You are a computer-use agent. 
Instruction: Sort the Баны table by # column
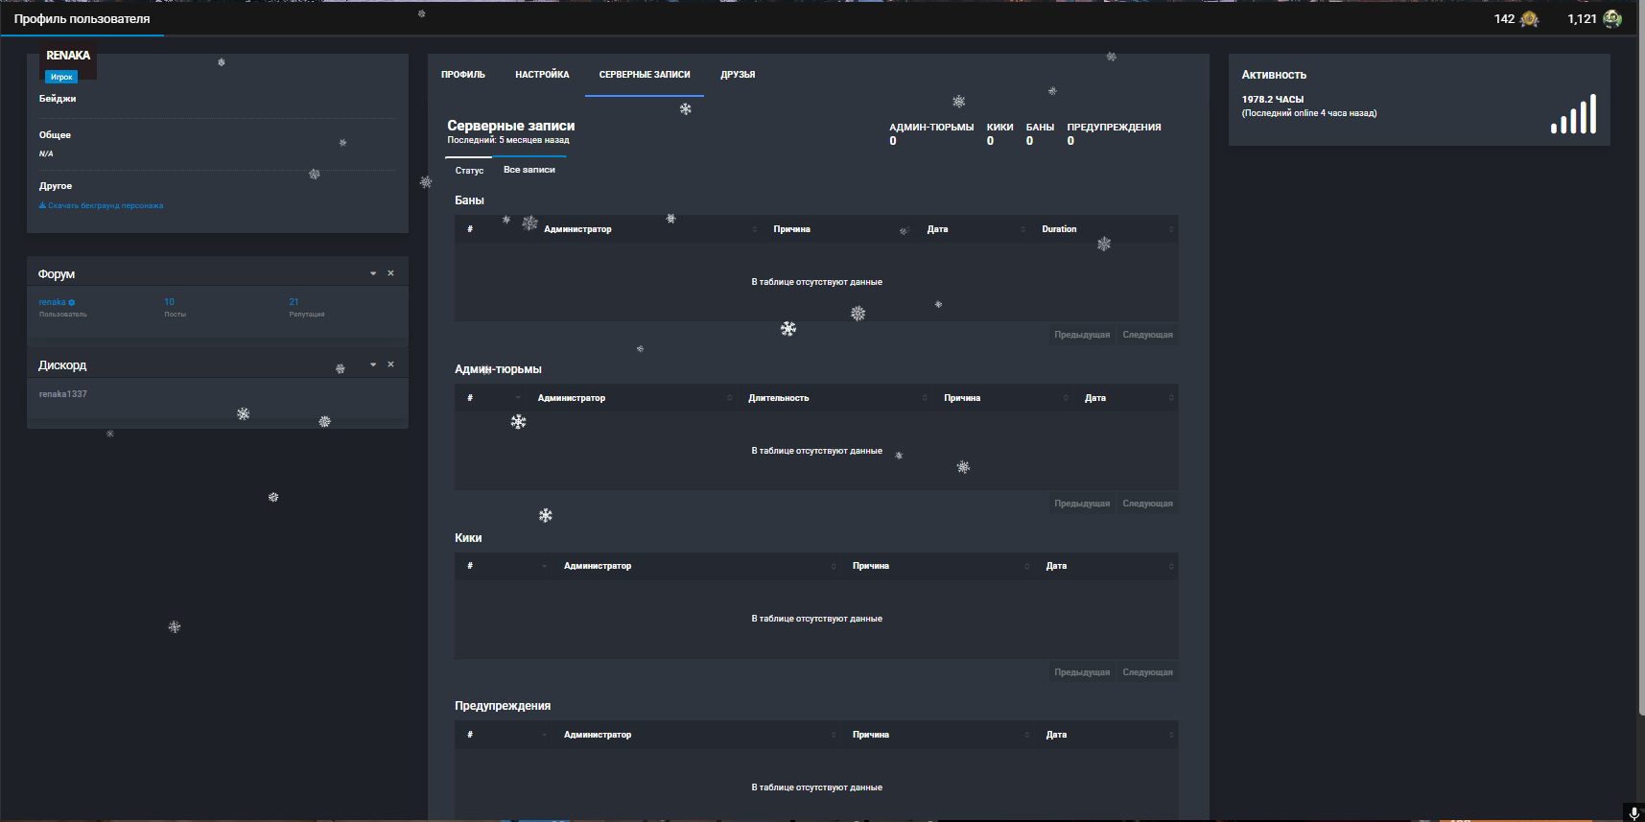coord(493,229)
